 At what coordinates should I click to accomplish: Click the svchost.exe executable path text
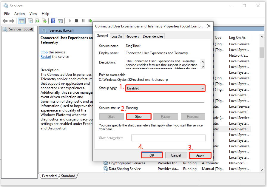tap(133, 80)
